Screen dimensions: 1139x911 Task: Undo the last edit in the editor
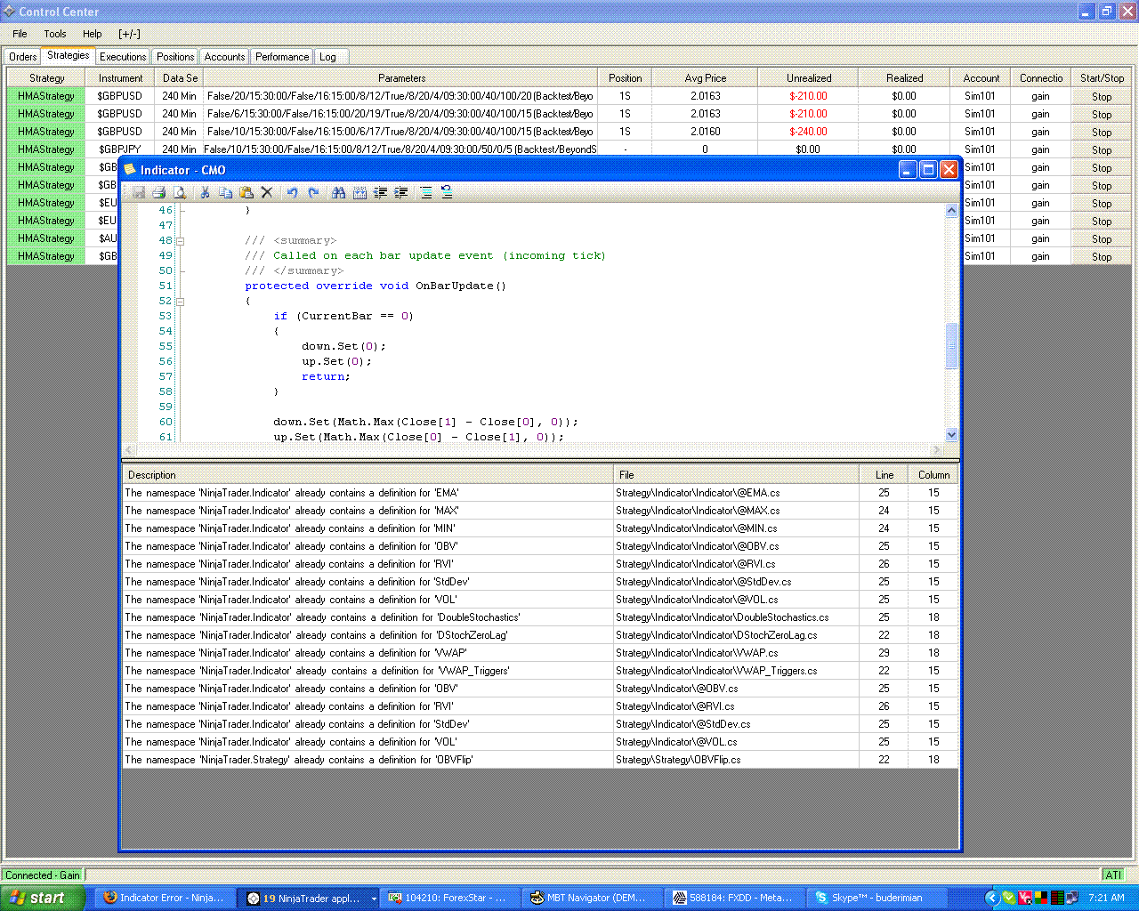click(x=292, y=192)
